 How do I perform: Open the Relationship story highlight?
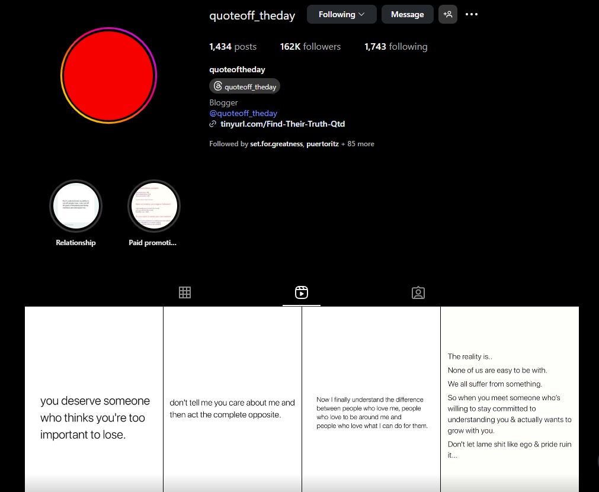[76, 207]
